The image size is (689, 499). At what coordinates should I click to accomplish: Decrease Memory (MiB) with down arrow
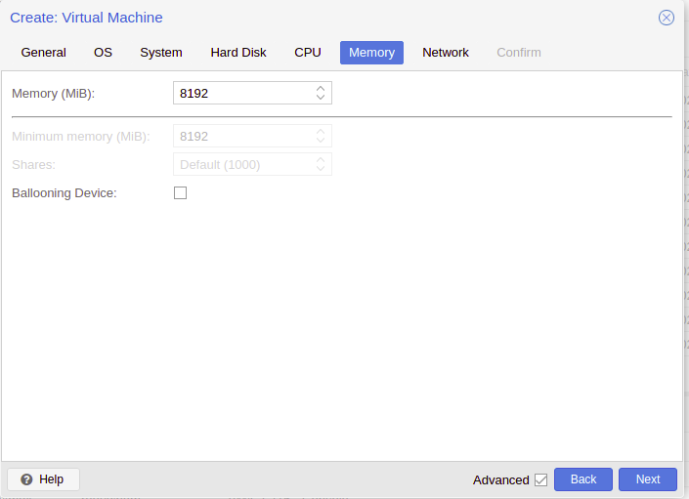click(321, 98)
